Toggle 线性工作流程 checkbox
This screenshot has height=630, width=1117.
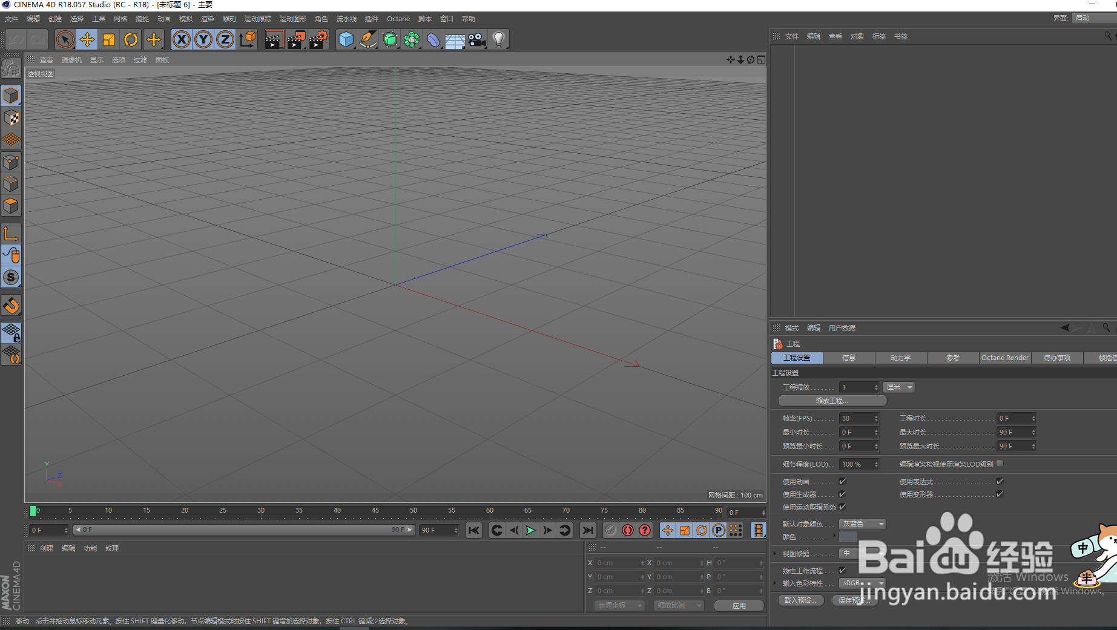pyautogui.click(x=842, y=570)
